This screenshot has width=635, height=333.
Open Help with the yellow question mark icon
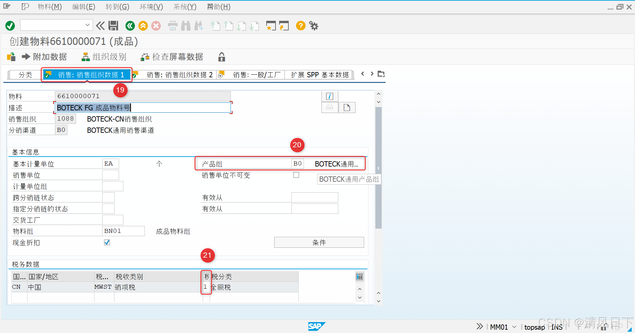(x=301, y=25)
